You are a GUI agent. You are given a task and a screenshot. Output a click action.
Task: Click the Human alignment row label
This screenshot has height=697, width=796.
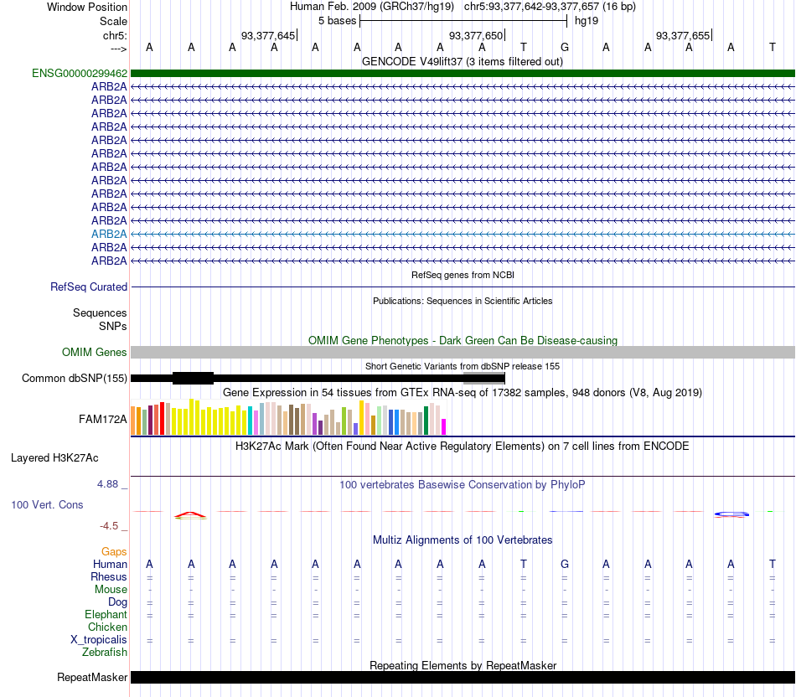click(x=110, y=564)
